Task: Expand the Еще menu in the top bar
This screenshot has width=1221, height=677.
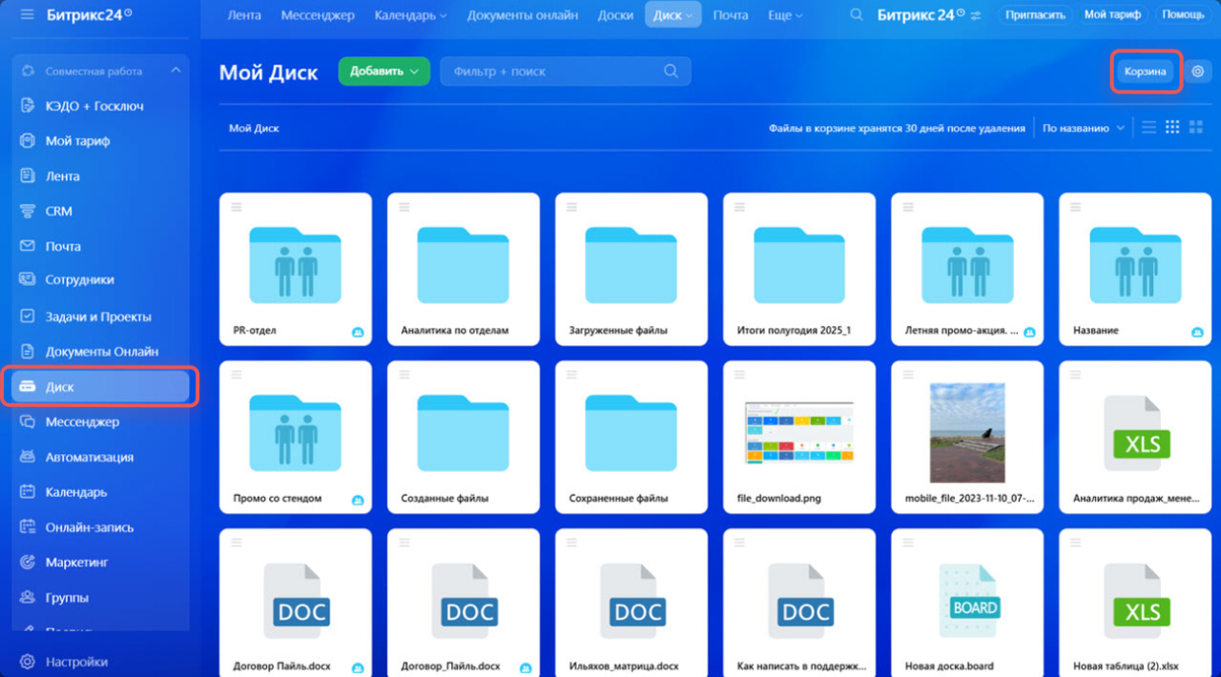Action: (785, 15)
